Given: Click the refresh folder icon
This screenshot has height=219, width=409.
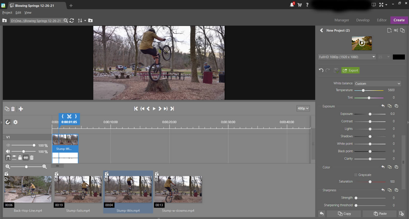Looking at the screenshot, I should (72, 20).
